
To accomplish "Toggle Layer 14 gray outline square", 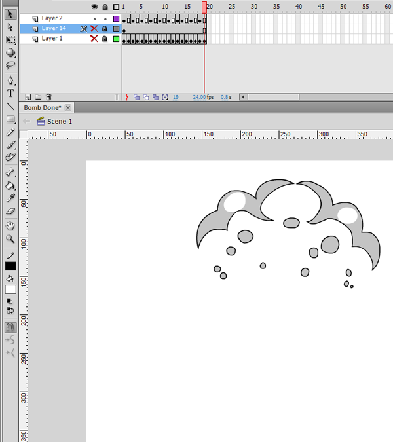I will pyautogui.click(x=116, y=29).
